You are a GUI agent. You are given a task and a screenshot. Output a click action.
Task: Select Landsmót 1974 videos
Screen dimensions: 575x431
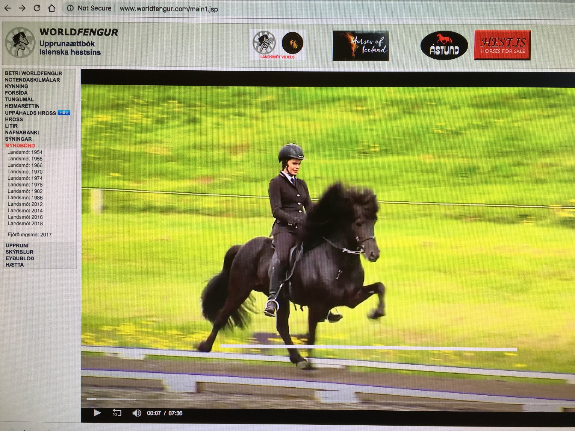25,178
